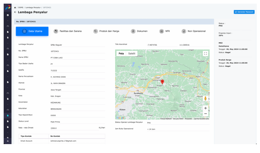Click the Tipe Badan Usaha field PT

(78, 64)
